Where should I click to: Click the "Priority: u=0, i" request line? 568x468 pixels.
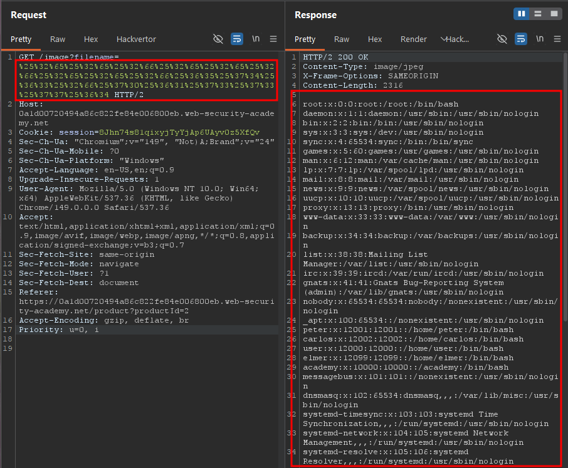(59, 330)
